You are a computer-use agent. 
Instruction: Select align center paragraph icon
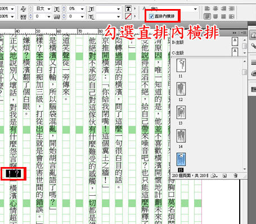coord(215,8)
